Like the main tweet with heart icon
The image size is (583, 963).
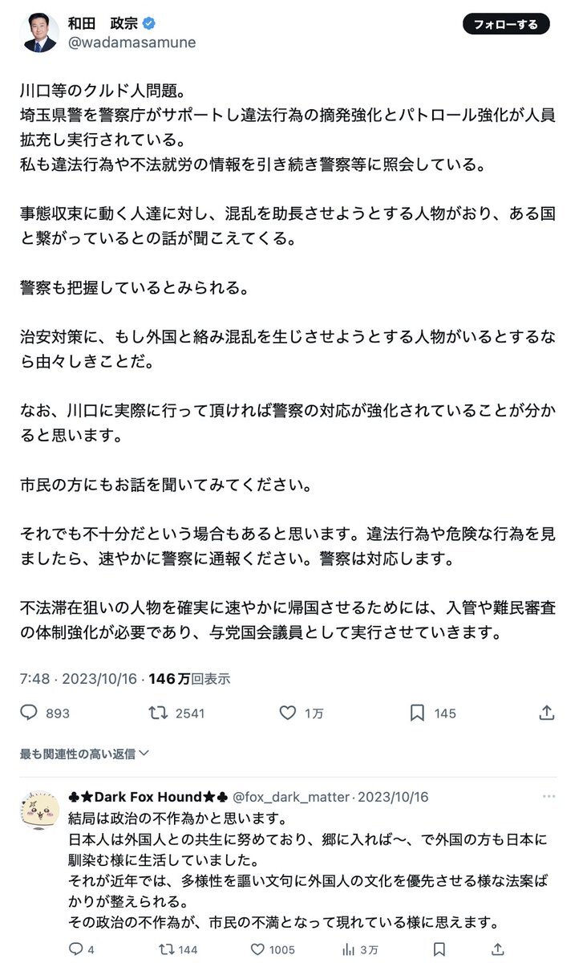287,713
